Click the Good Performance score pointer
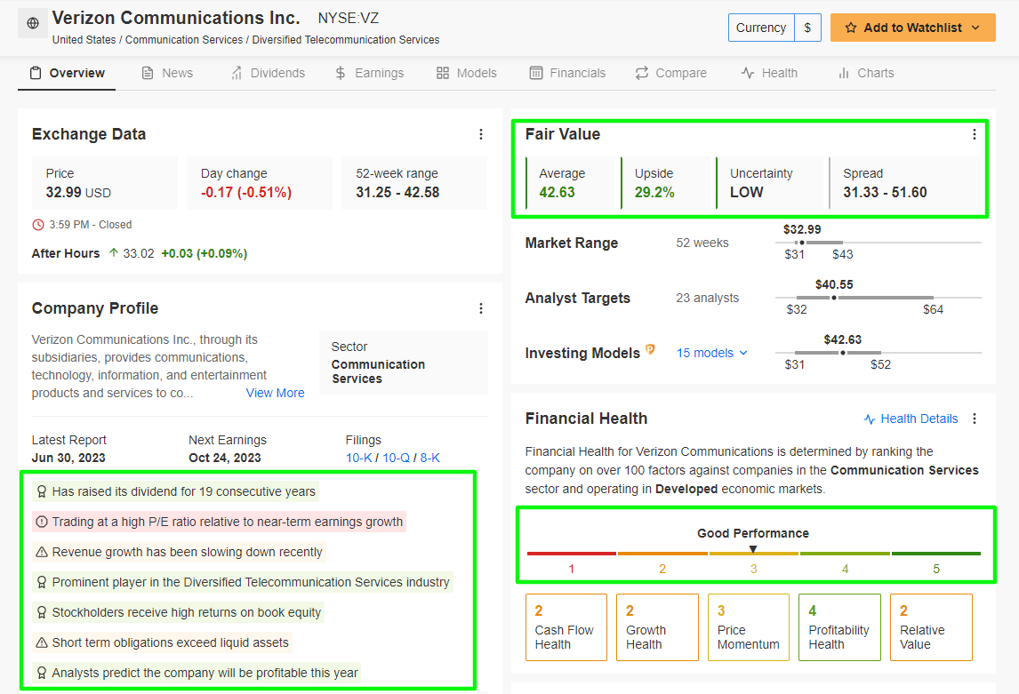This screenshot has height=694, width=1019. click(753, 549)
